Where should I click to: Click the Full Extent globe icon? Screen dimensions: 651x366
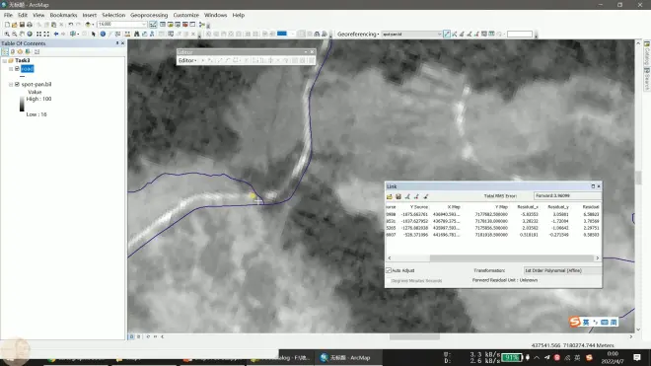[x=30, y=35]
